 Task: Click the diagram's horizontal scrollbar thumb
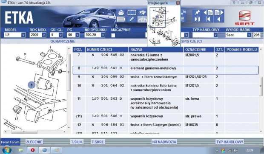[24, 132]
